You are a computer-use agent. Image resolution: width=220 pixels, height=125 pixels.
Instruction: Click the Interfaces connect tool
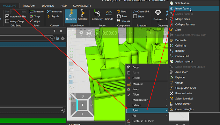(x=55, y=11)
